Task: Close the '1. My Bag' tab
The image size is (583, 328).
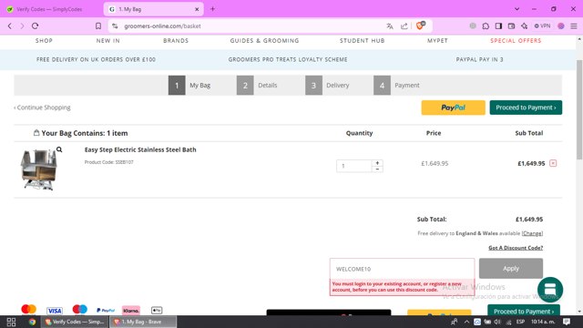Action: coord(197,9)
